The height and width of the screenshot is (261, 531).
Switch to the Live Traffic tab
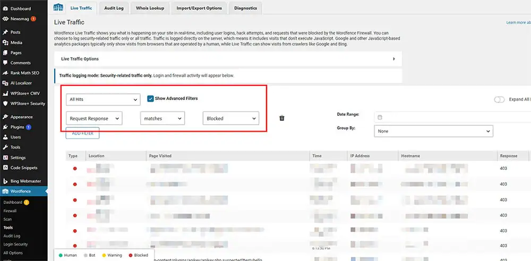point(81,8)
